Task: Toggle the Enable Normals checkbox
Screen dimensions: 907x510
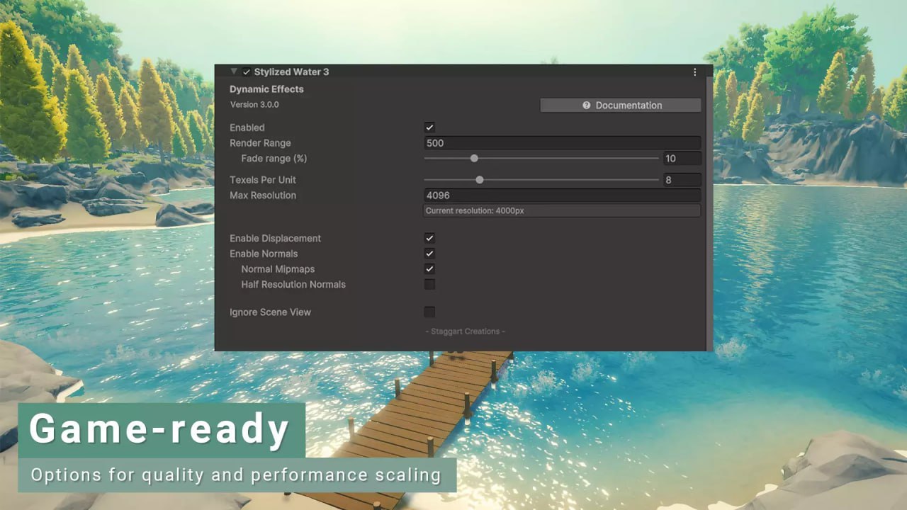Action: 429,254
